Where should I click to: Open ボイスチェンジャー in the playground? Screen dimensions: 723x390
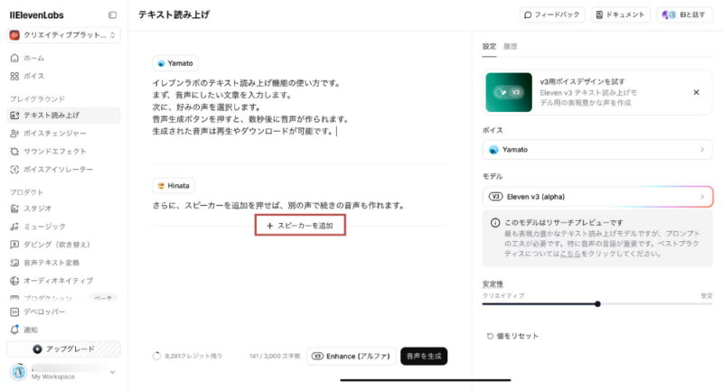(x=54, y=133)
